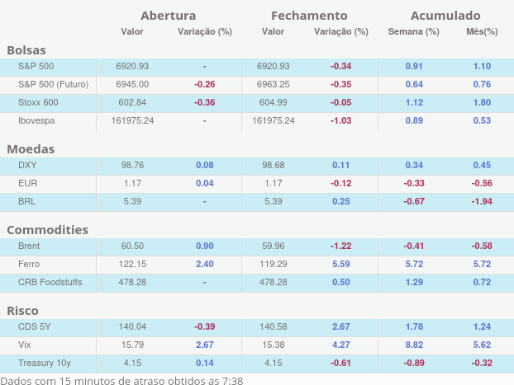
Task: Click the Moedas section heading
Action: (31, 149)
